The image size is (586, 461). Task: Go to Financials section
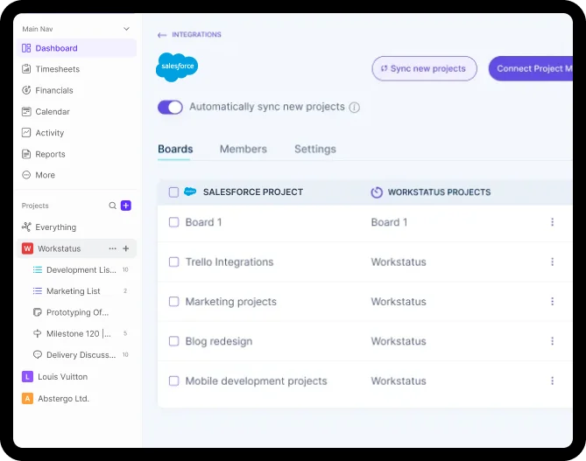[x=54, y=90]
